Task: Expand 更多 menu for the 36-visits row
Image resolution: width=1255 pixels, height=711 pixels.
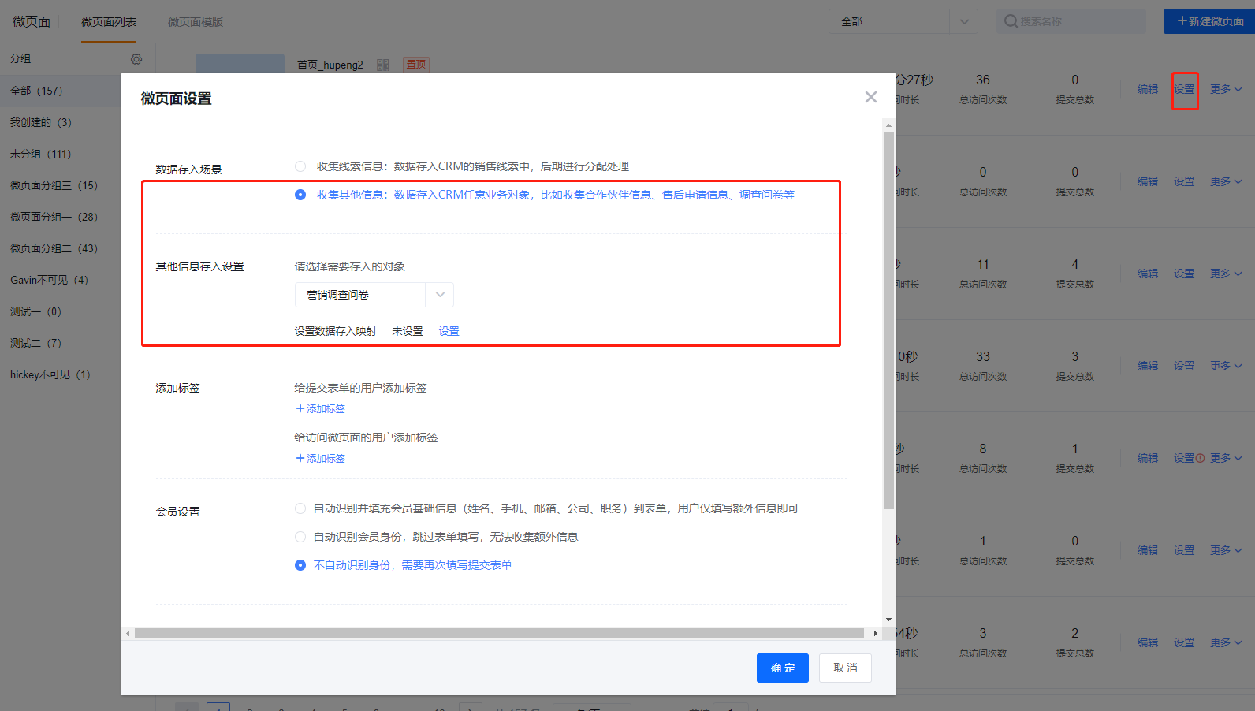Action: coord(1226,89)
